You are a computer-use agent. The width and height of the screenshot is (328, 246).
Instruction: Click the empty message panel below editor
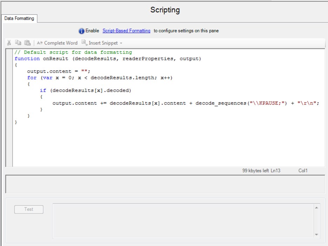pos(165,184)
